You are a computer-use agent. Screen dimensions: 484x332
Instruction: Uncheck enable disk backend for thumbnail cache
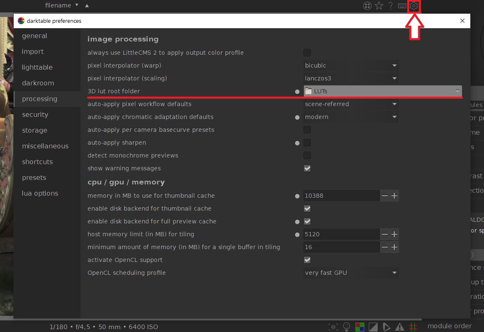point(307,209)
